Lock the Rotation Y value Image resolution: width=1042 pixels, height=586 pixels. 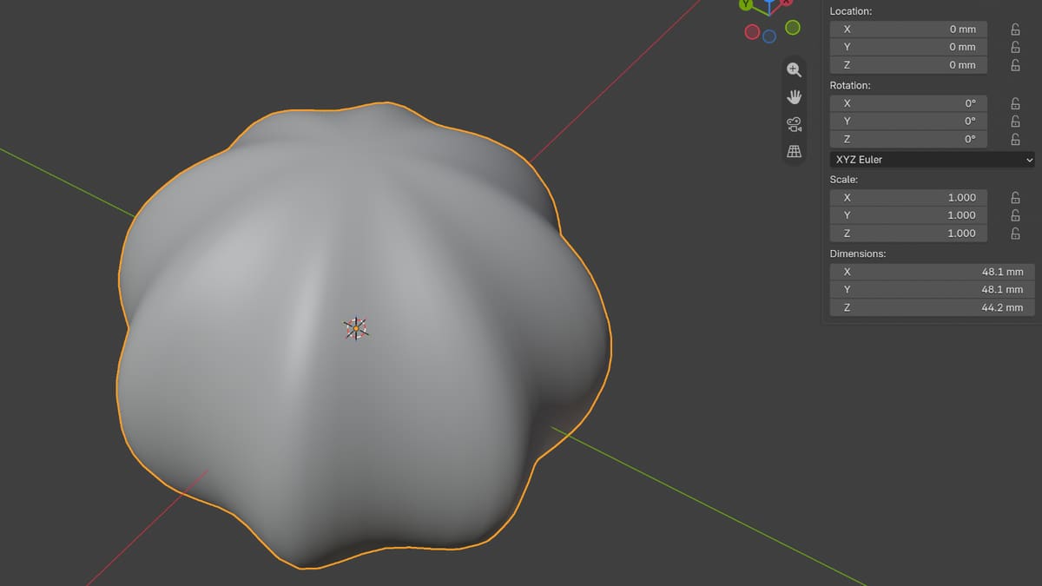1015,122
